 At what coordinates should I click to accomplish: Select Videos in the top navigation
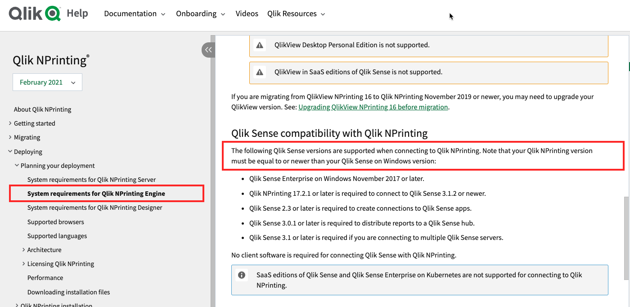[x=247, y=14]
